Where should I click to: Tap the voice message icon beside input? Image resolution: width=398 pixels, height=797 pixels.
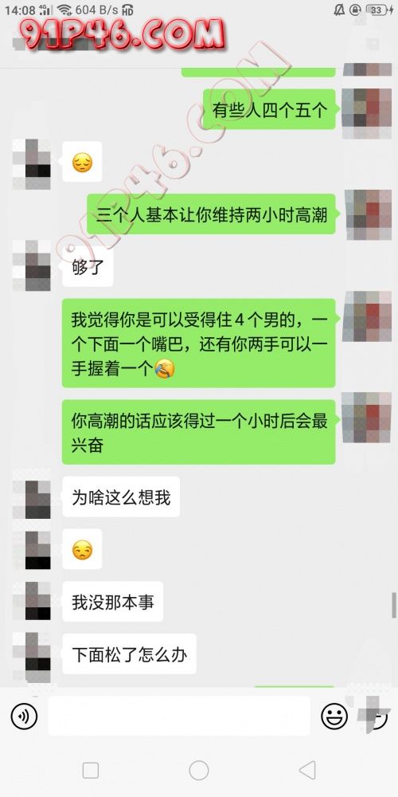(x=24, y=717)
